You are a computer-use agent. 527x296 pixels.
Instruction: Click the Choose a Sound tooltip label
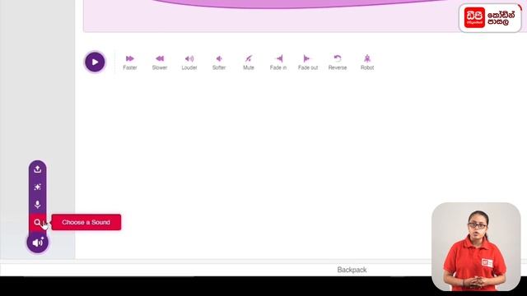[x=86, y=222]
